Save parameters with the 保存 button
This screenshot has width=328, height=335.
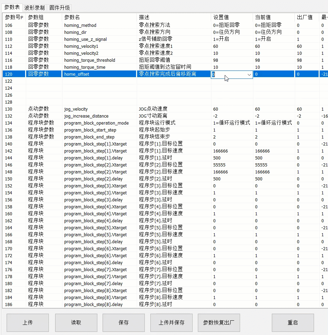coord(124,322)
